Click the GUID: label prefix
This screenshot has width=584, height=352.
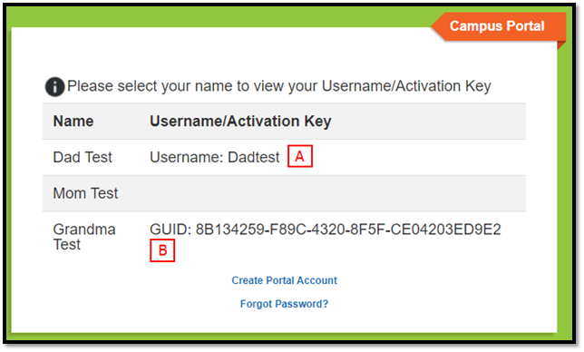170,230
